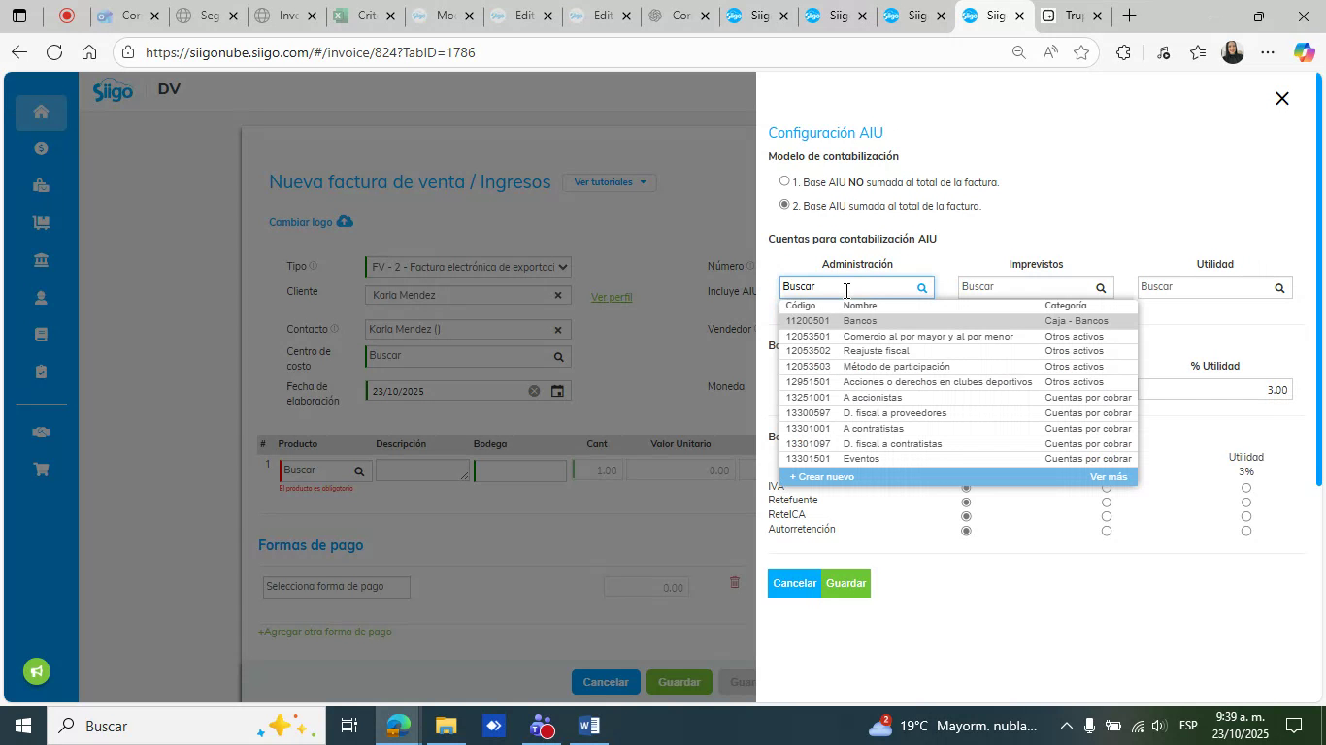Screen dimensions: 1326x745
Task: Select Retefuente radio in Utilidad column
Action: [1246, 502]
